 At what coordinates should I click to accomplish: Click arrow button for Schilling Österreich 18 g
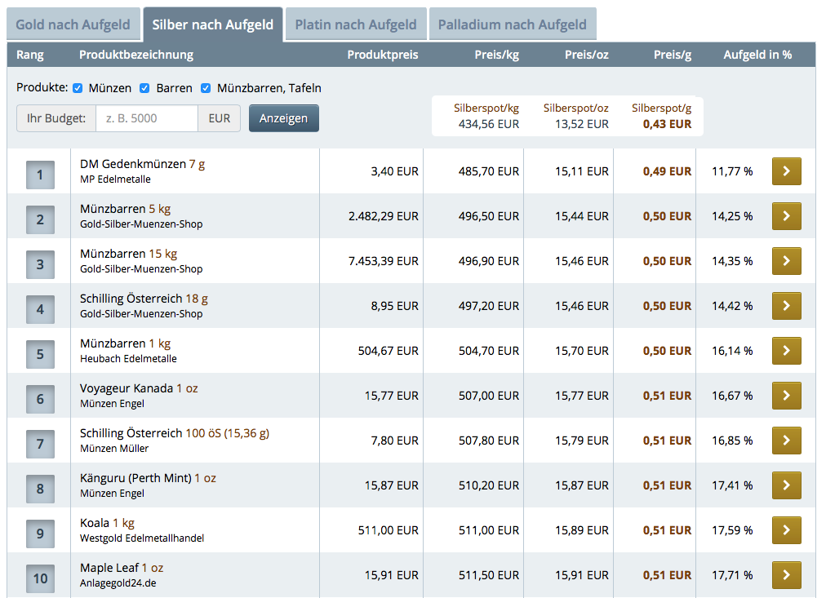(x=787, y=306)
